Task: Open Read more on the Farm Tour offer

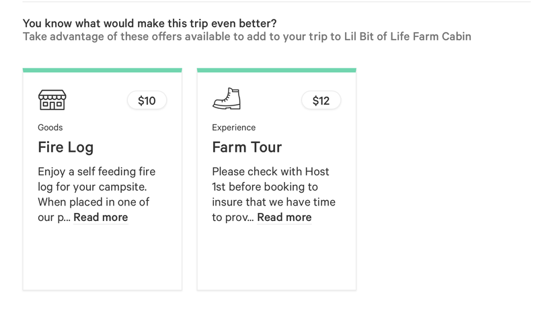Action: point(284,217)
